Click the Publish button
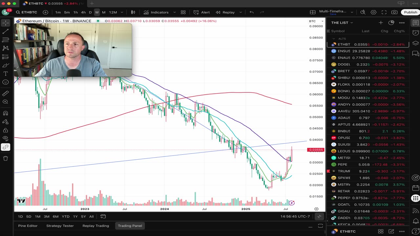Image resolution: width=420 pixels, height=236 pixels. coord(410,12)
